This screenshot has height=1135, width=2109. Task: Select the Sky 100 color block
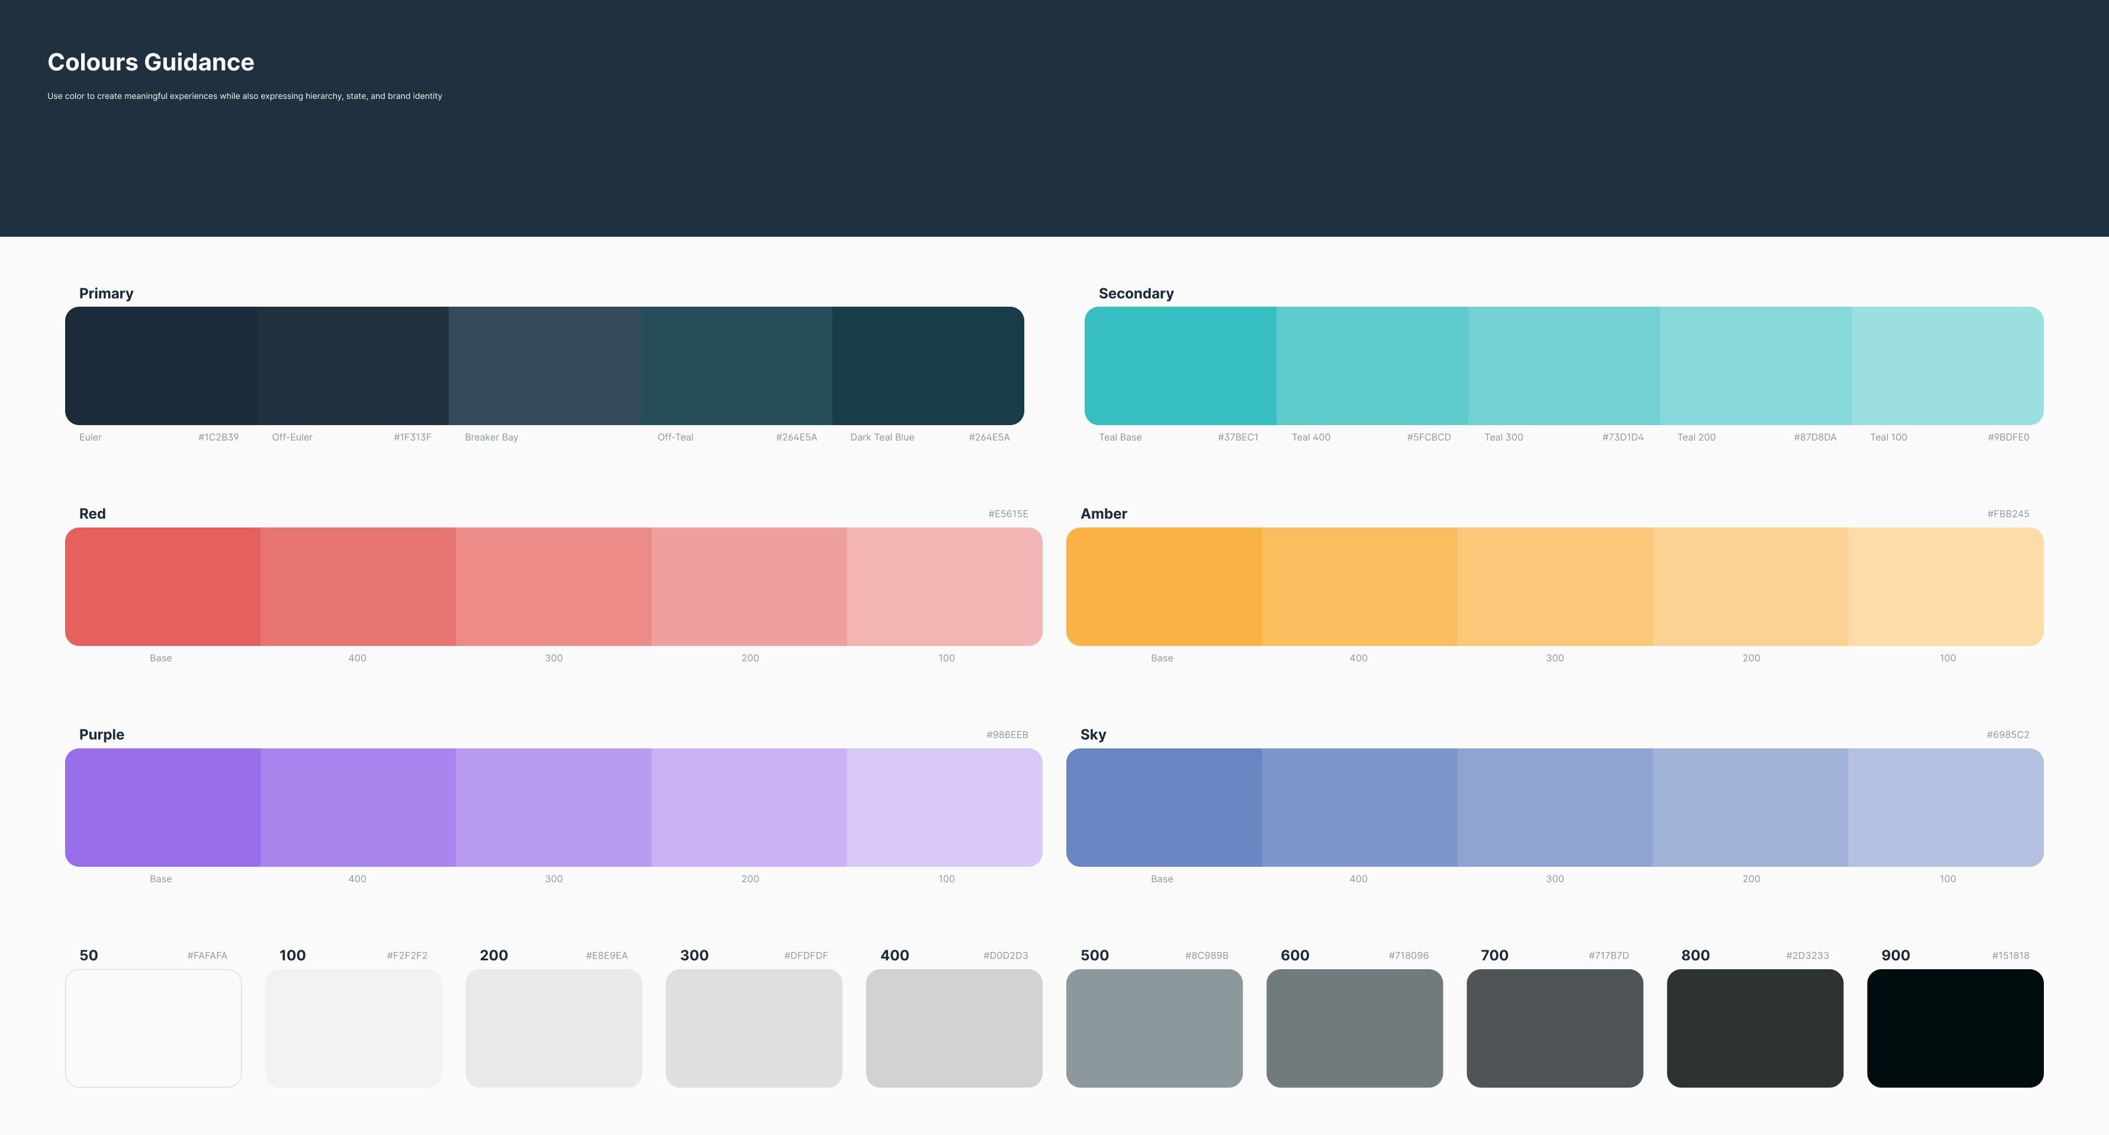point(1945,808)
